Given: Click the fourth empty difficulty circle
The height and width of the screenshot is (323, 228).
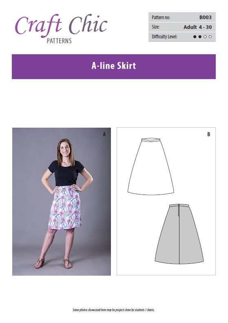Looking at the screenshot, I should [x=210, y=37].
